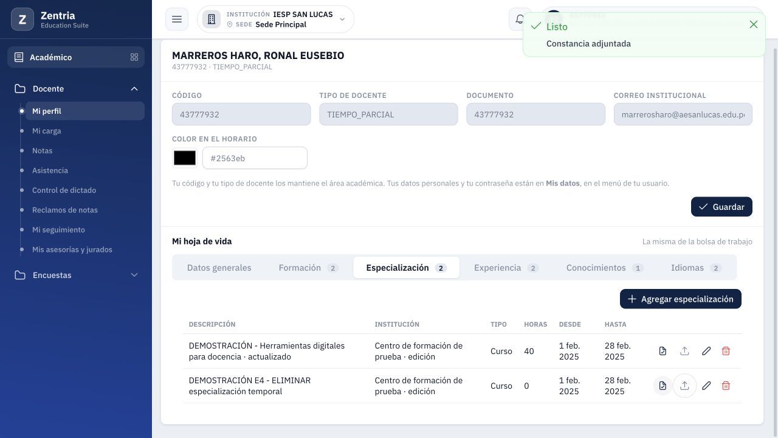
Task: Toggle the hamburger sidebar menu button
Action: click(177, 19)
